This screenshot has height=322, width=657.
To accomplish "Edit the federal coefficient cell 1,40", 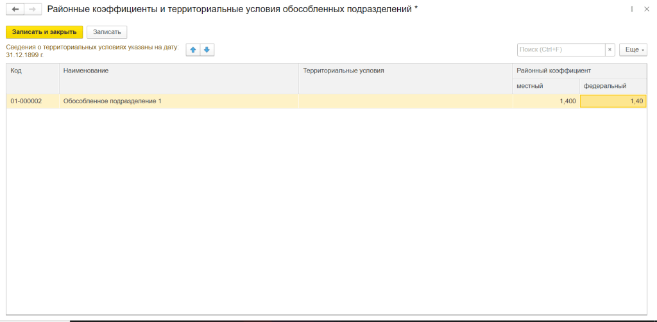I will click(x=613, y=101).
